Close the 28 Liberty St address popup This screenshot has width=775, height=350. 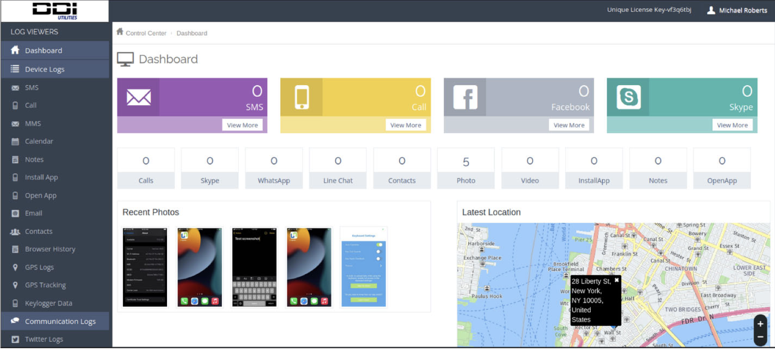coord(616,280)
